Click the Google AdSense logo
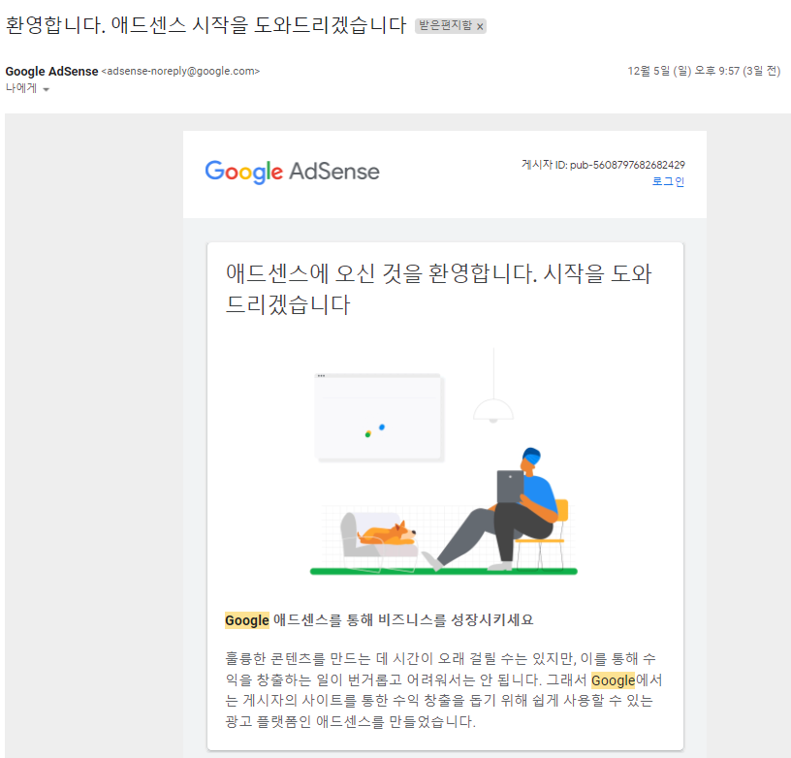 [292, 172]
